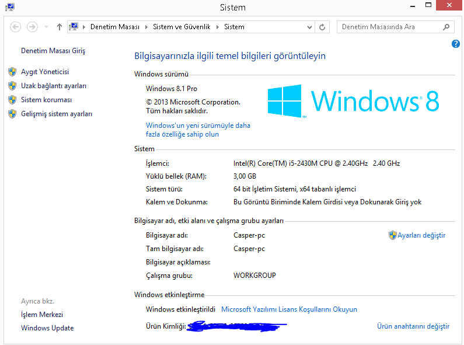Refresh the page with refresh icon
Screen dimensions: 464x345
(x=322, y=27)
